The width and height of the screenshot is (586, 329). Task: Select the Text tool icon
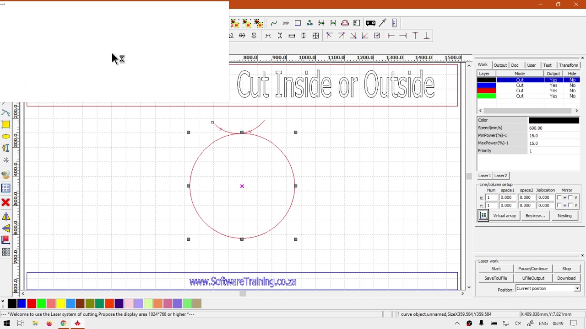(5, 148)
